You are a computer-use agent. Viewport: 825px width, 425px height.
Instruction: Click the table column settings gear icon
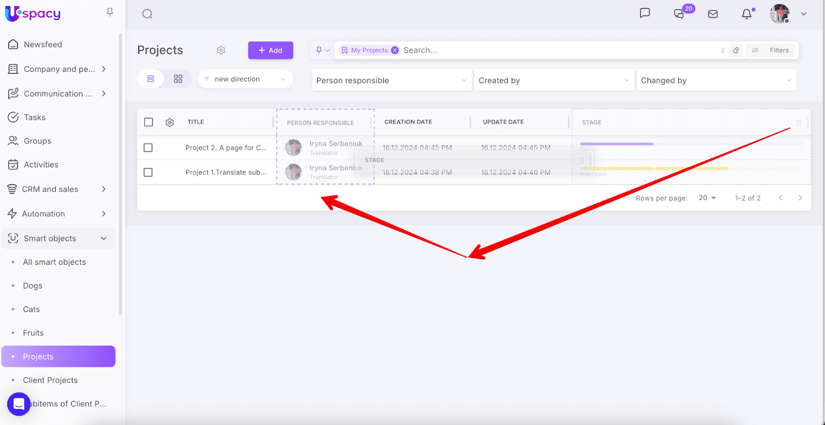tap(170, 122)
